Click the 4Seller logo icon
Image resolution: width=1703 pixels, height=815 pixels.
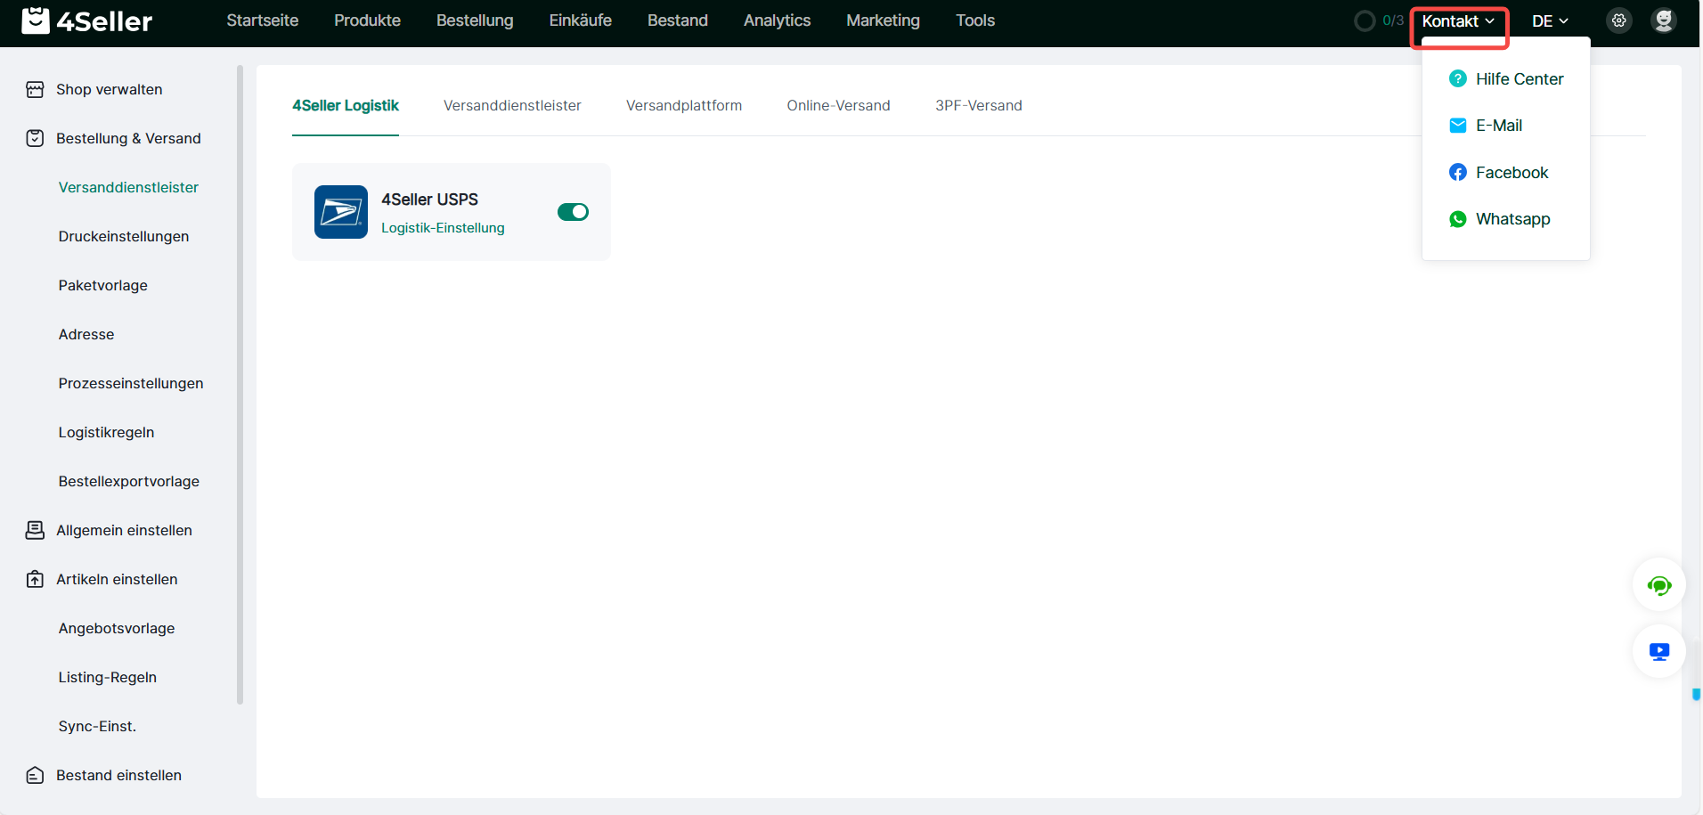36,20
